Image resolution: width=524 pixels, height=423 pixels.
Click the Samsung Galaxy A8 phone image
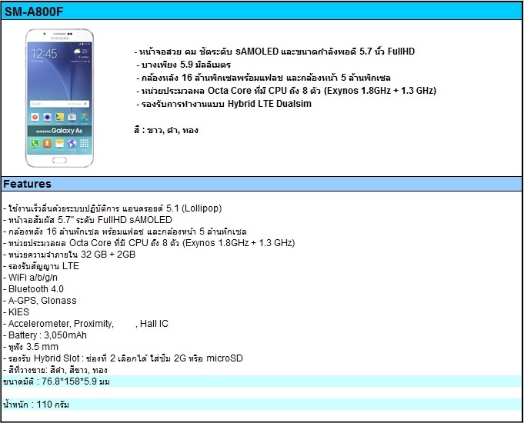59,98
